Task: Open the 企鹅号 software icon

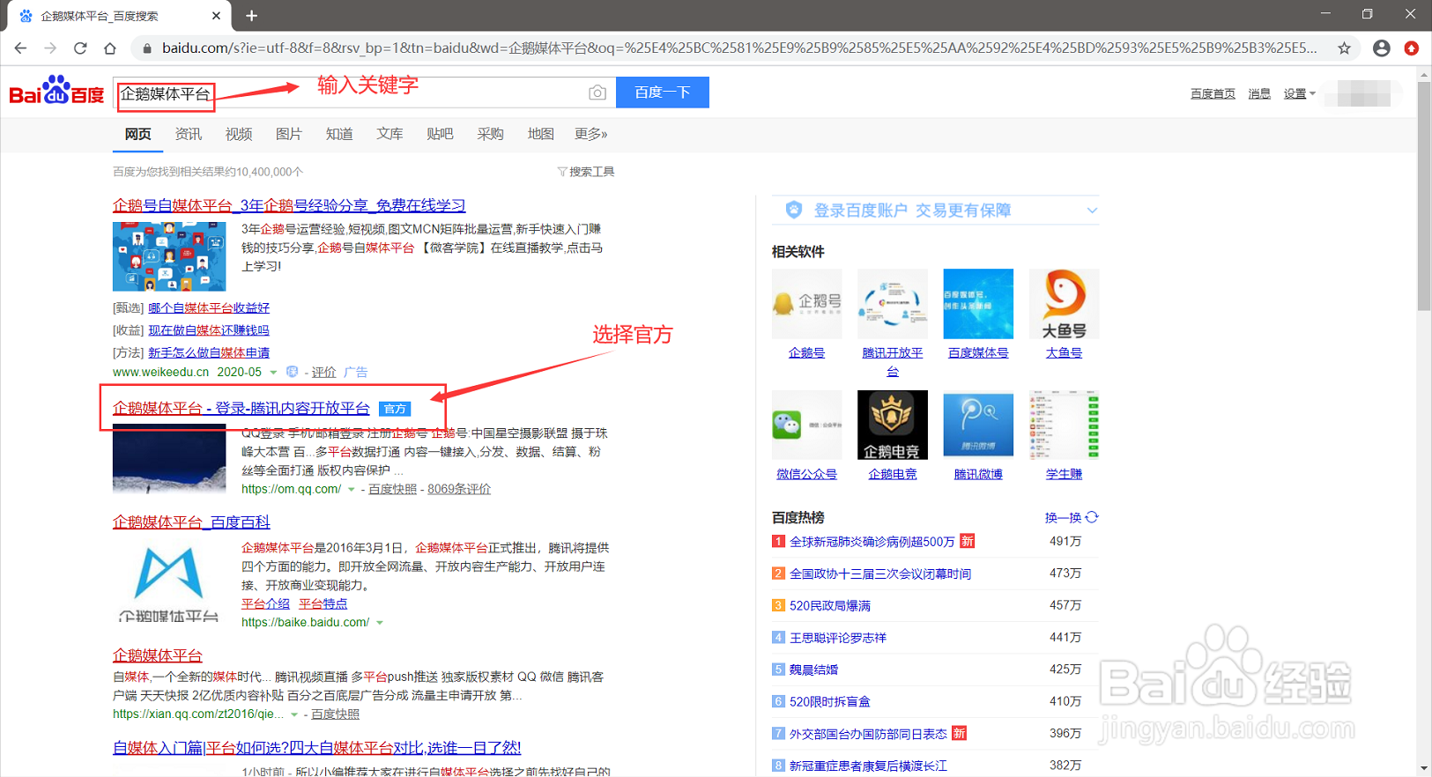Action: tap(806, 304)
